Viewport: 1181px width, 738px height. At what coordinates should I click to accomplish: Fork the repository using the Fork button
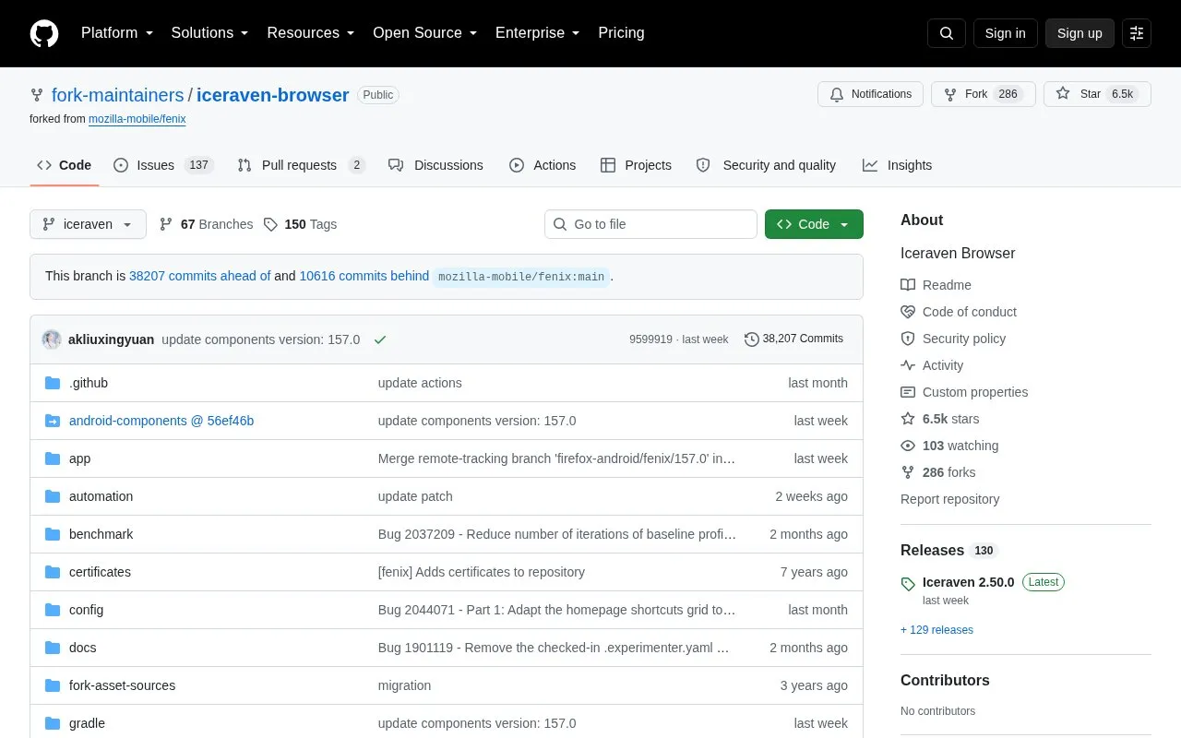[984, 94]
